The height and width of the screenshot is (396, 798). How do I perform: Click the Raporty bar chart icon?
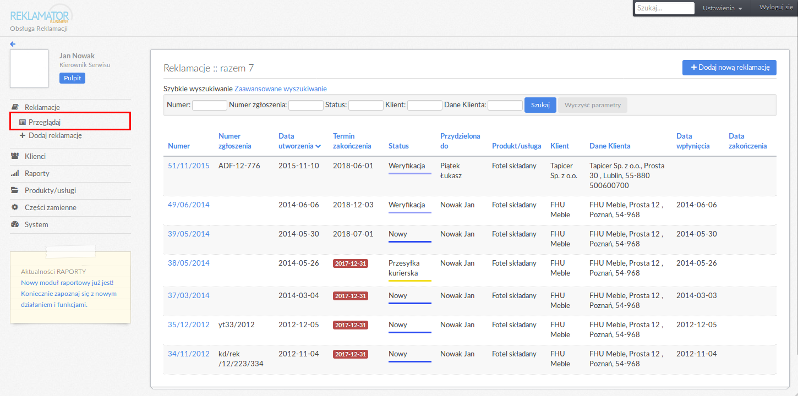(15, 173)
